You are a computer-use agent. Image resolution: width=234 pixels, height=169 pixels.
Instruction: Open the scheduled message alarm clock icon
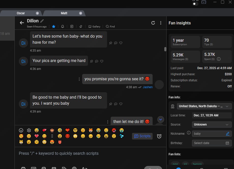tap(159, 136)
